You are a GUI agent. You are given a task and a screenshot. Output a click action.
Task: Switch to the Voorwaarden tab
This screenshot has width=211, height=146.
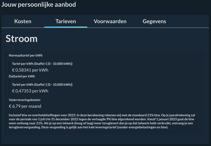pyautogui.click(x=110, y=21)
